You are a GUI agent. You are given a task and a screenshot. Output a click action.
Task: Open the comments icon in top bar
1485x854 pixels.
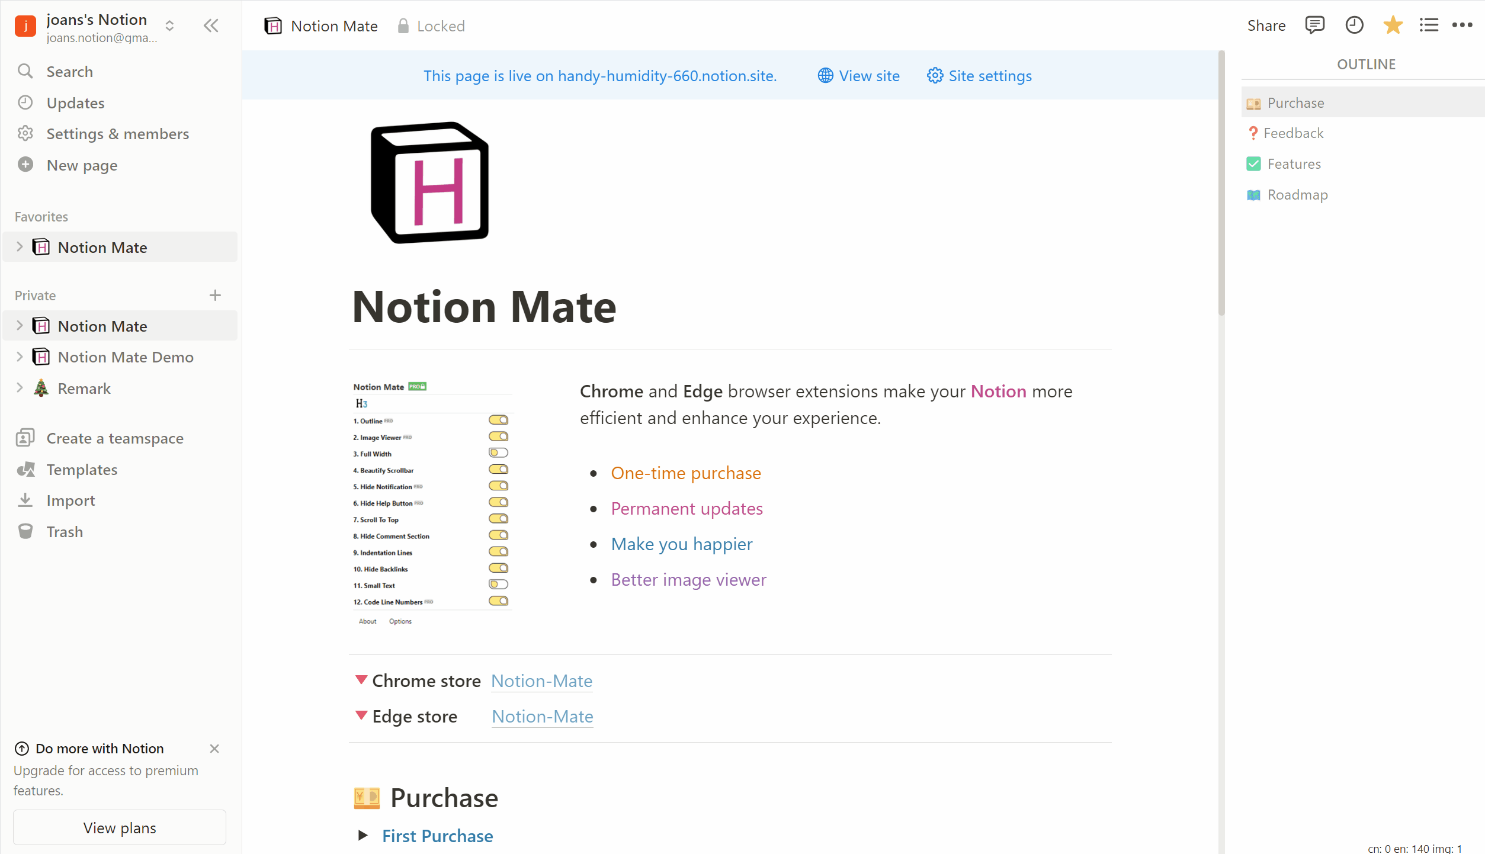tap(1314, 25)
